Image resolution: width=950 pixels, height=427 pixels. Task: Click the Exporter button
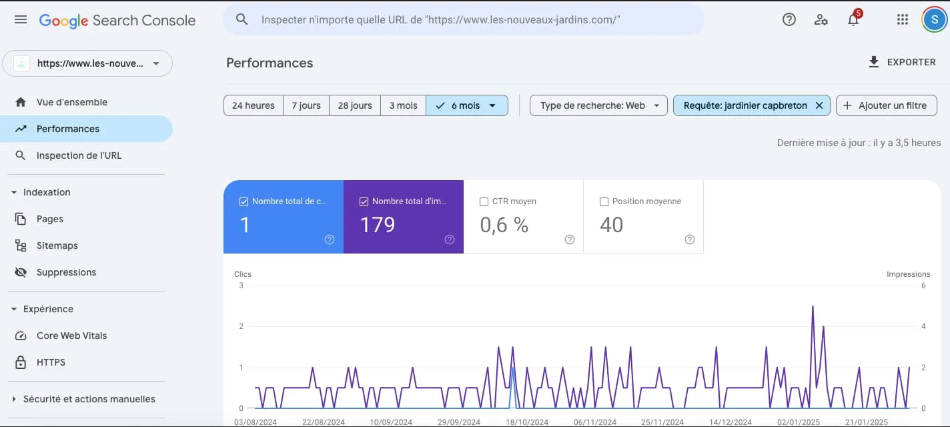click(902, 62)
